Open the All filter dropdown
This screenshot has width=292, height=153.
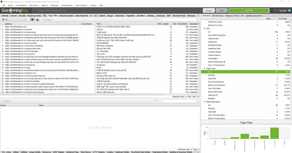[14, 20]
